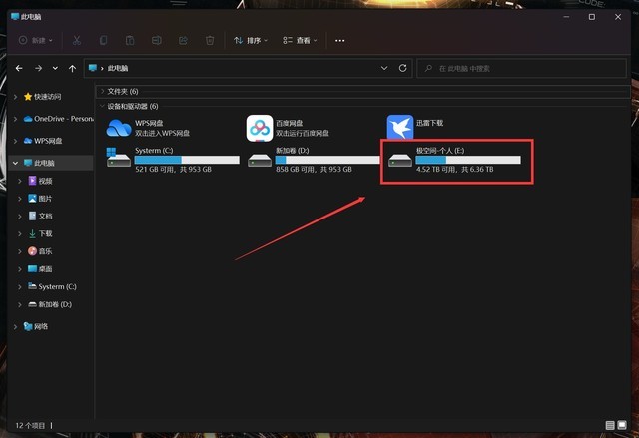Expand the OneDrive - Personal node

pos(16,119)
